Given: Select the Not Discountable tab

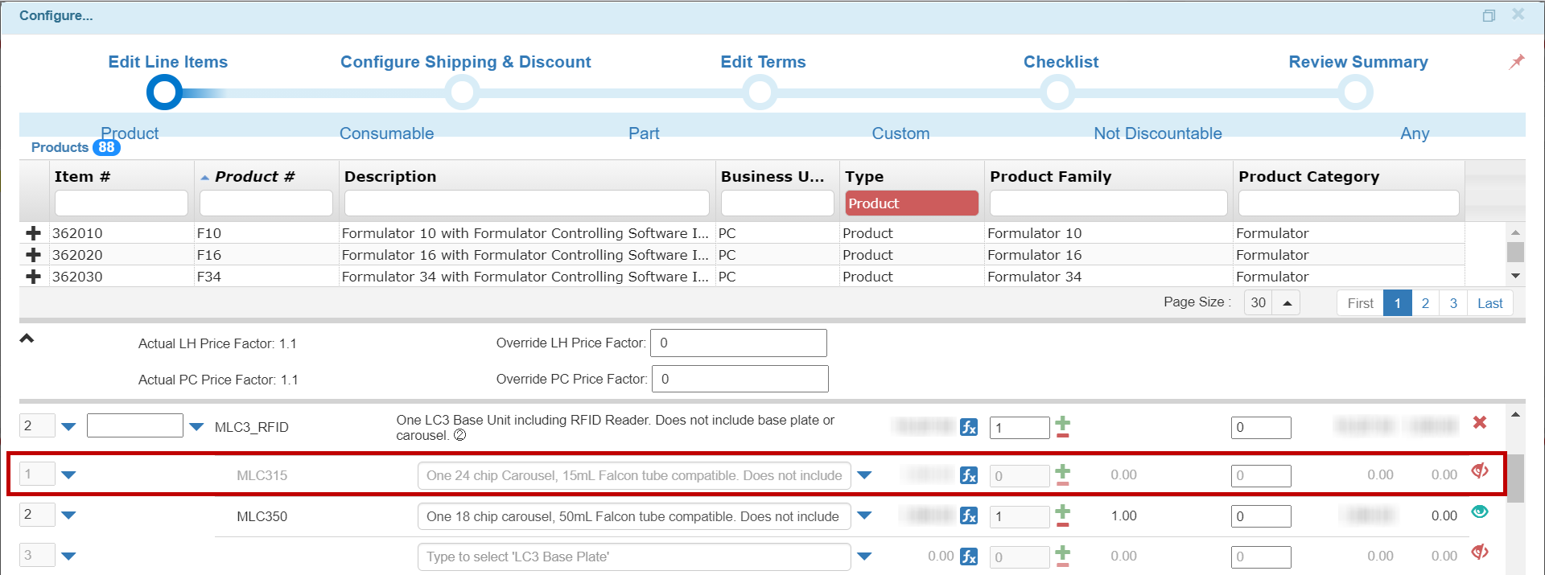Looking at the screenshot, I should 1157,133.
